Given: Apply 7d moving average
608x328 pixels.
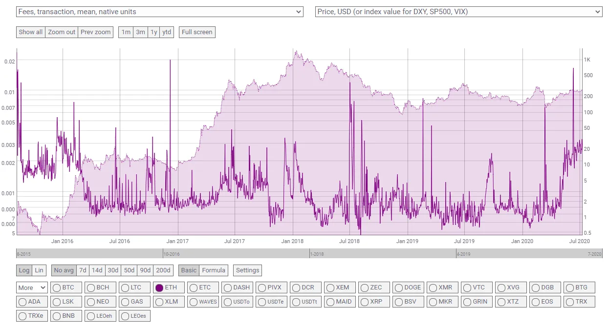Looking at the screenshot, I should pos(83,270).
